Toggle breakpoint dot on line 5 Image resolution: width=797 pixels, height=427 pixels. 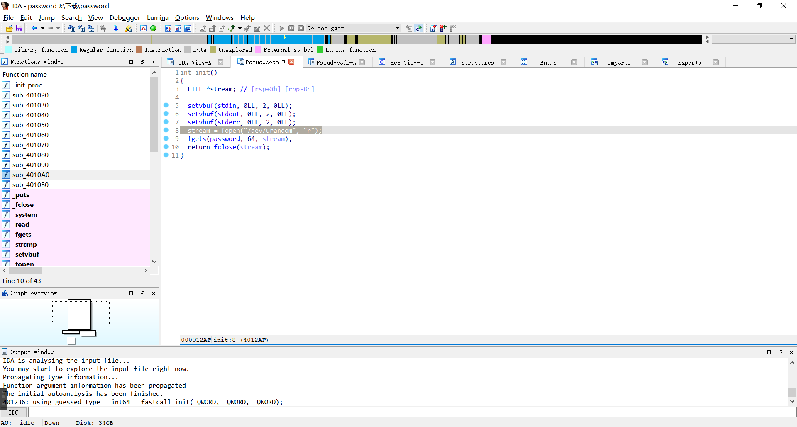coord(166,105)
